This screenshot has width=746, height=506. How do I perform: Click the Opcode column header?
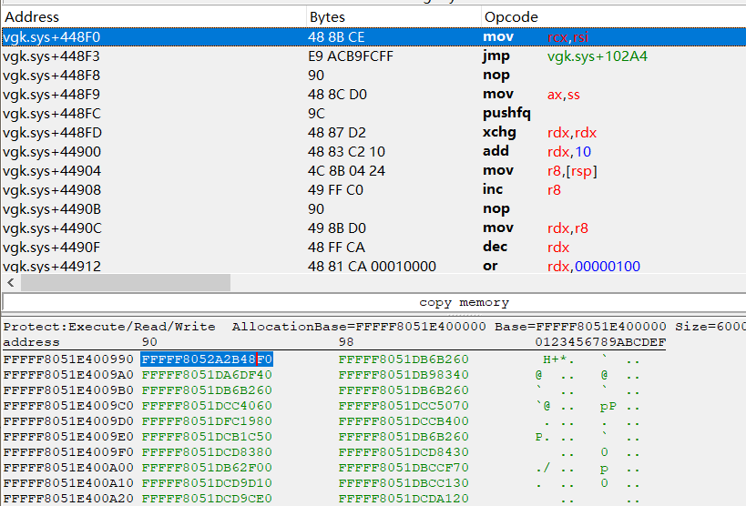click(x=614, y=17)
